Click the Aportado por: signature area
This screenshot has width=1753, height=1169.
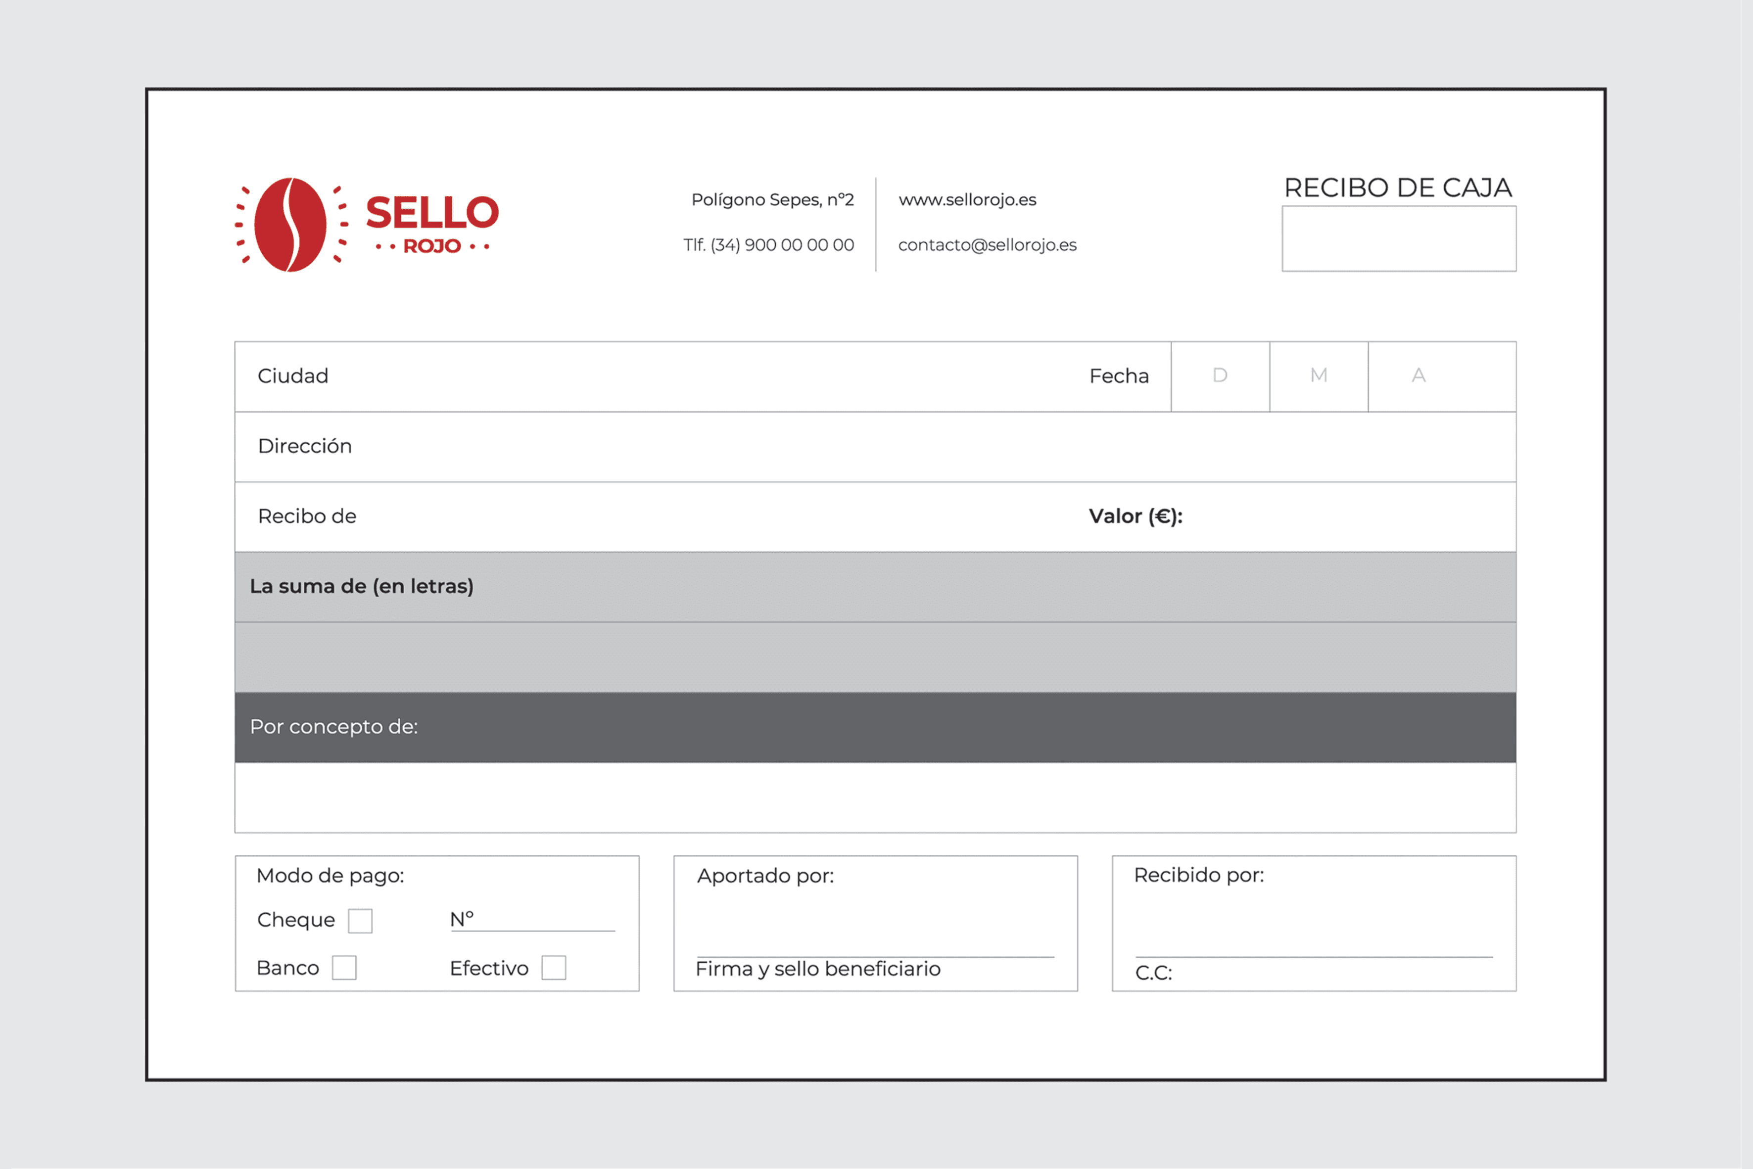pos(875,923)
